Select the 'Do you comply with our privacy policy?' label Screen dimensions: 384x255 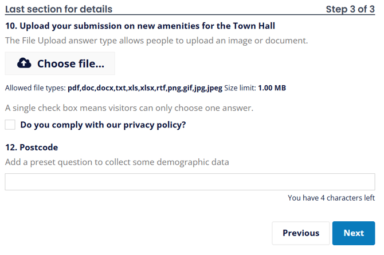coord(103,125)
